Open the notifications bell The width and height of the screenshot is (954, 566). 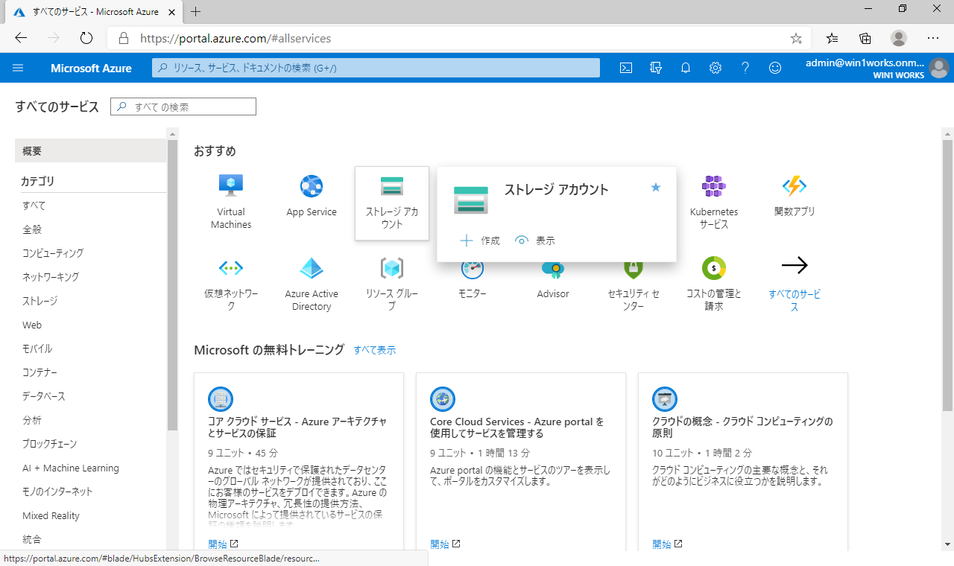[x=686, y=68]
